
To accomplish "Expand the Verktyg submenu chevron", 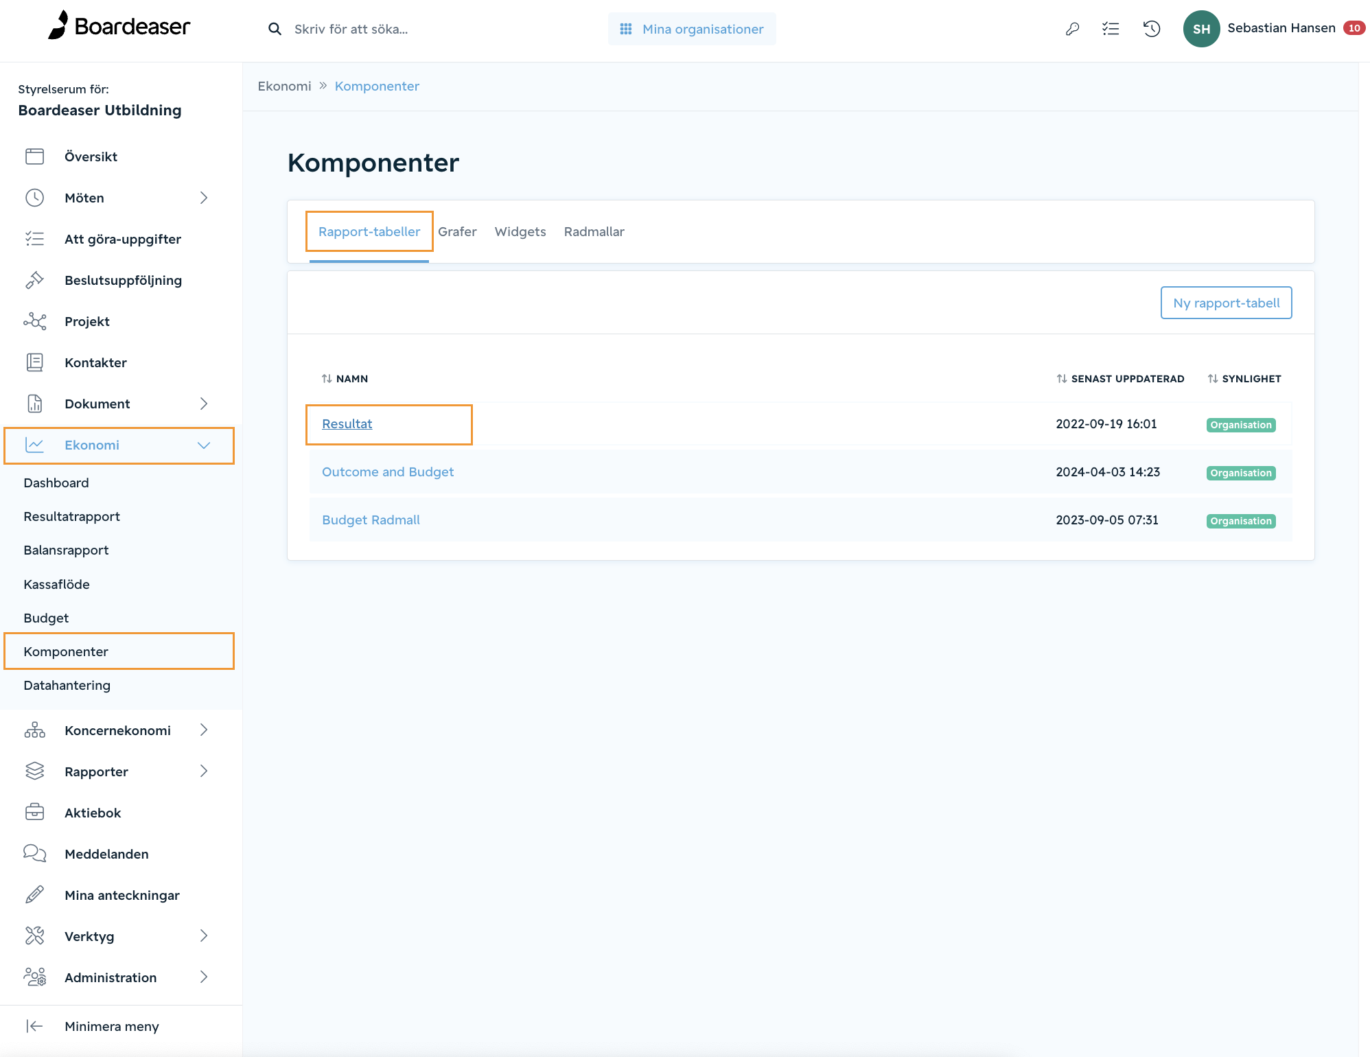I will (204, 936).
